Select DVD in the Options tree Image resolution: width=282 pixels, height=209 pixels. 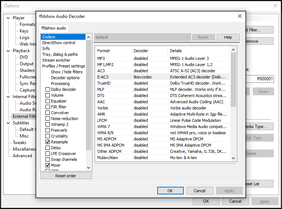coord(24,57)
